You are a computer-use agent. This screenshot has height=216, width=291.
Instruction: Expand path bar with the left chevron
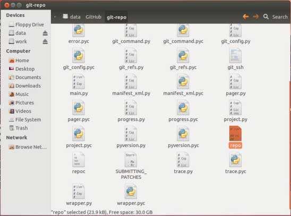[55, 17]
